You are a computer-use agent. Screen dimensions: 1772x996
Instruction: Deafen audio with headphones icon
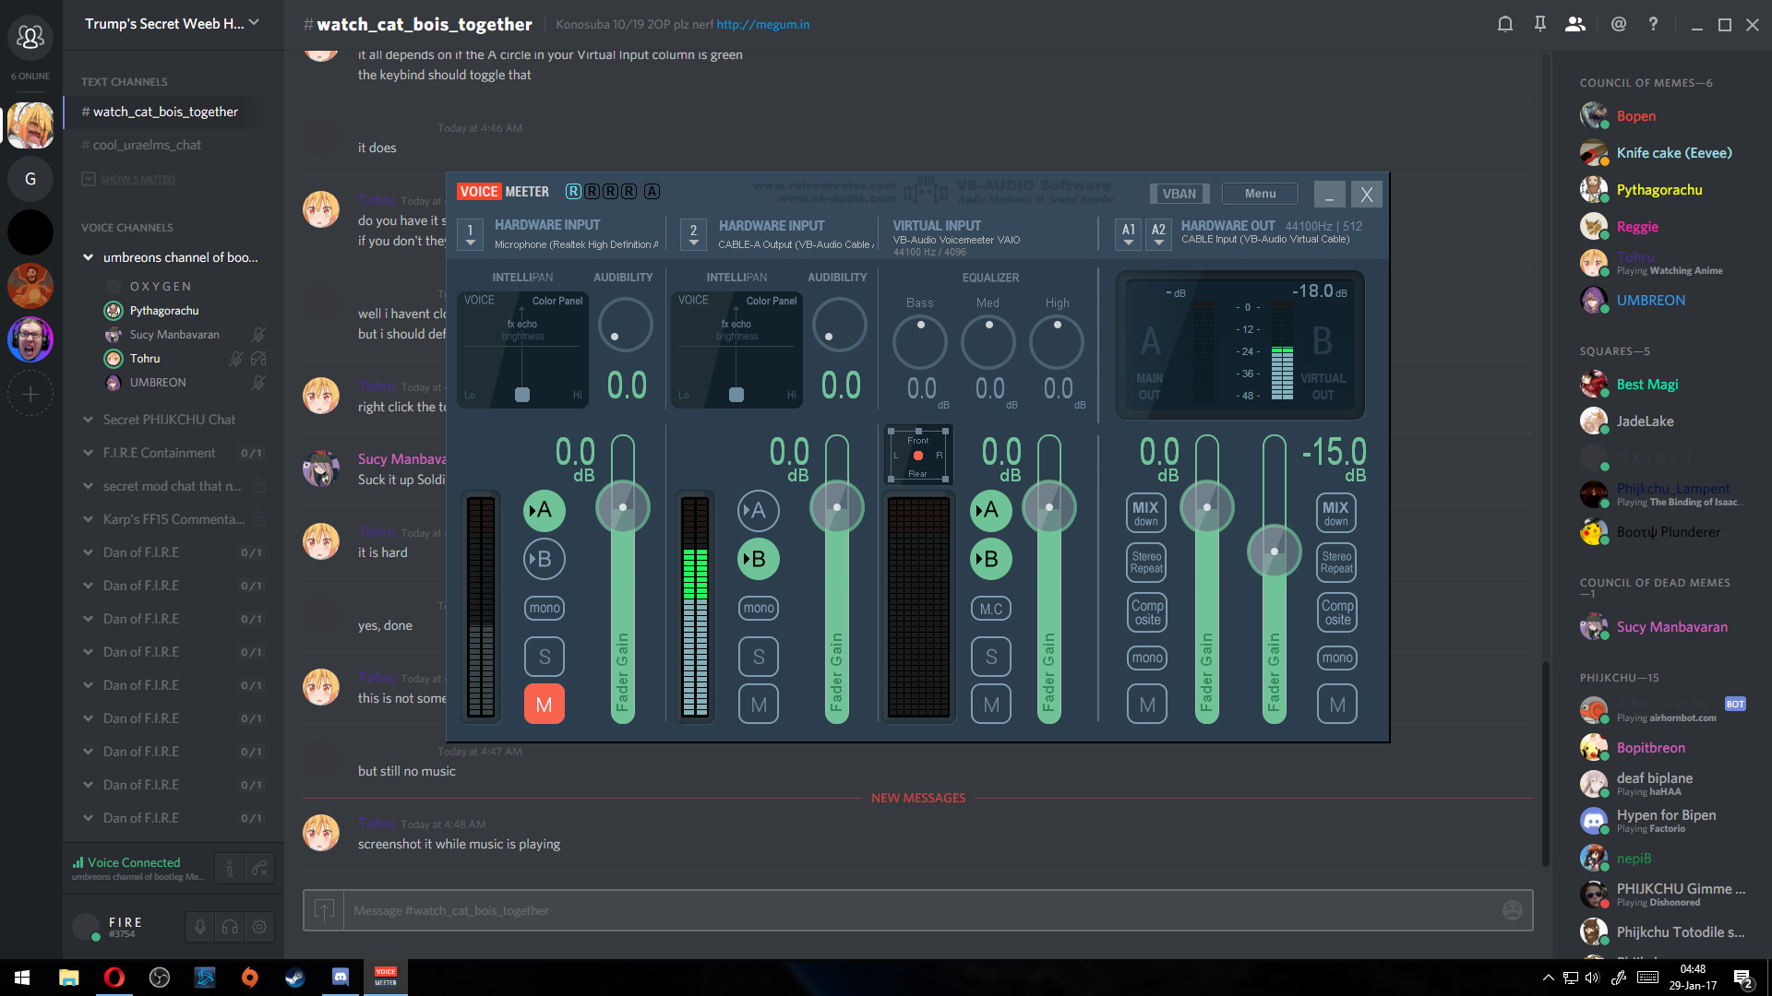click(230, 927)
